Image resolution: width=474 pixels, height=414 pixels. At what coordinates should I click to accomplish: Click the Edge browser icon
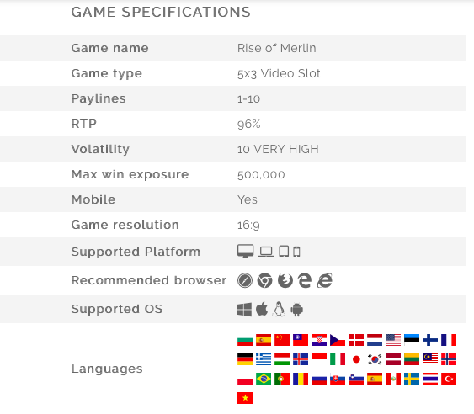coord(305,280)
